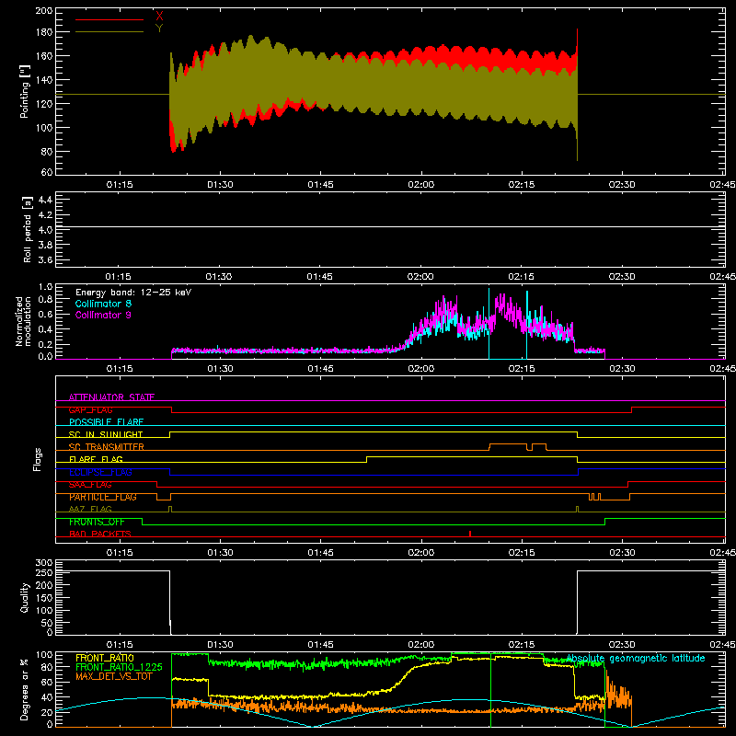Click the red X legend line
The width and height of the screenshot is (736, 736).
(109, 19)
